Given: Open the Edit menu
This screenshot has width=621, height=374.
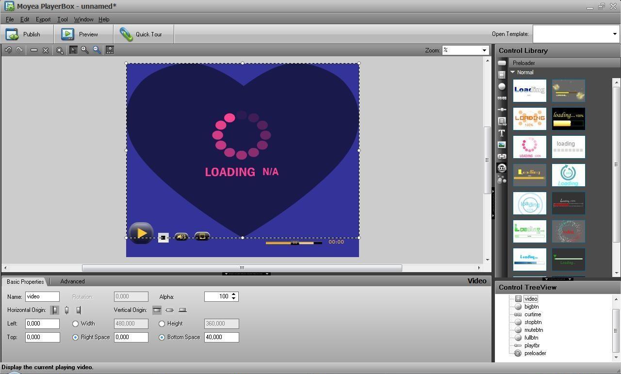Looking at the screenshot, I should click(25, 19).
